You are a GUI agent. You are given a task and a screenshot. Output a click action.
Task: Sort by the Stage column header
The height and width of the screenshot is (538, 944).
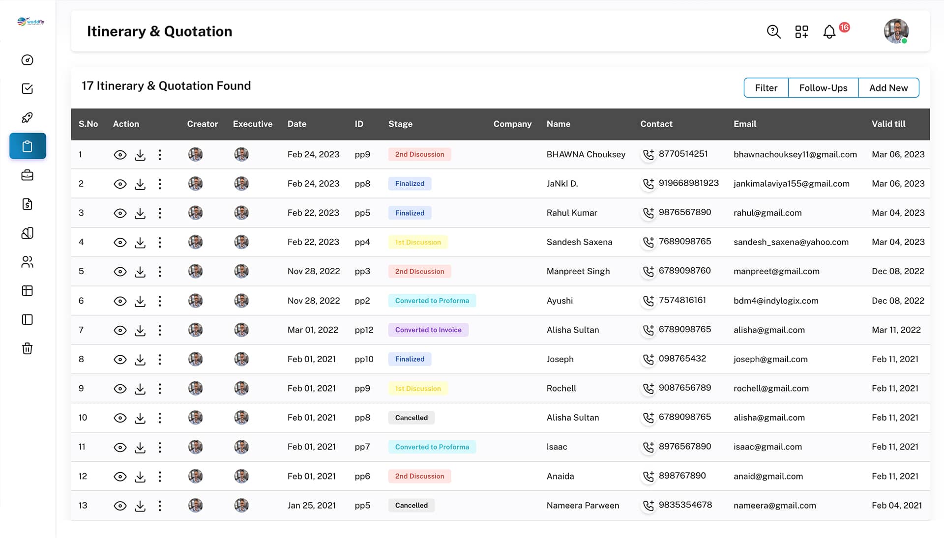(400, 124)
